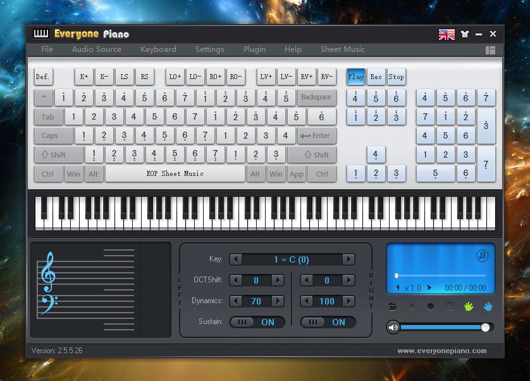Open the Keyboard menu
The image size is (530, 381).
click(x=158, y=49)
